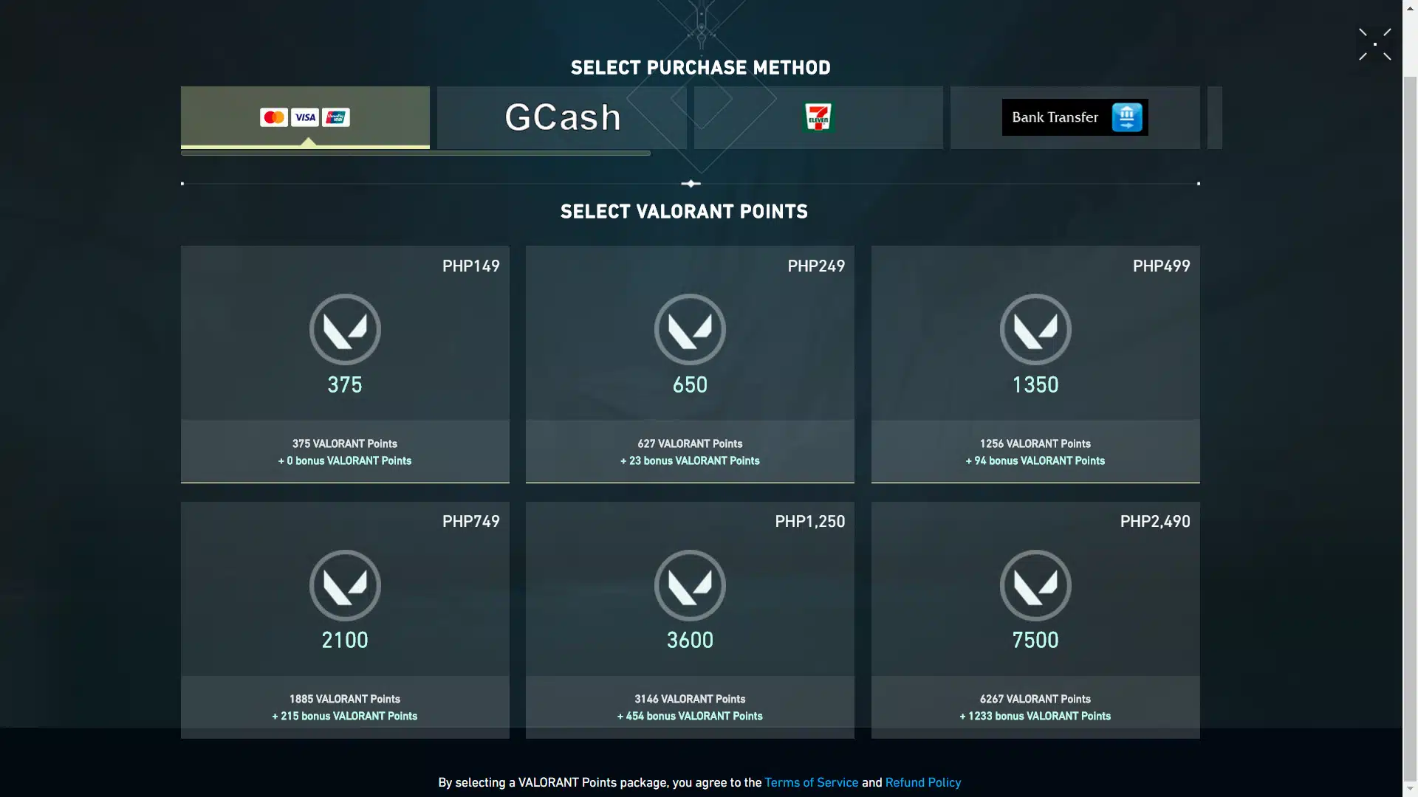
Task: Click the Valorant Points icon above 650
Action: [x=690, y=329]
